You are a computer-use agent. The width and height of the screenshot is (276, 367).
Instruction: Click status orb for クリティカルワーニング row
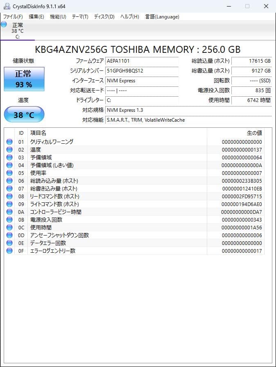9,142
